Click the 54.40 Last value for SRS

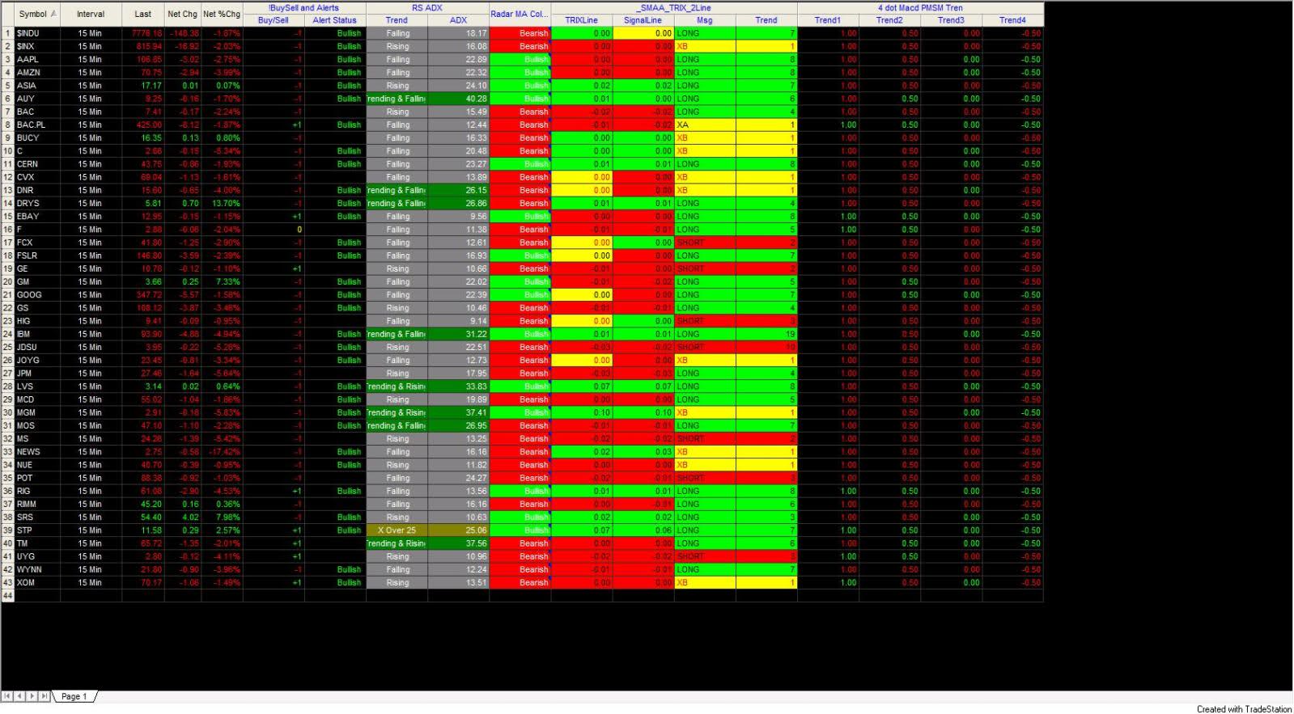click(143, 518)
